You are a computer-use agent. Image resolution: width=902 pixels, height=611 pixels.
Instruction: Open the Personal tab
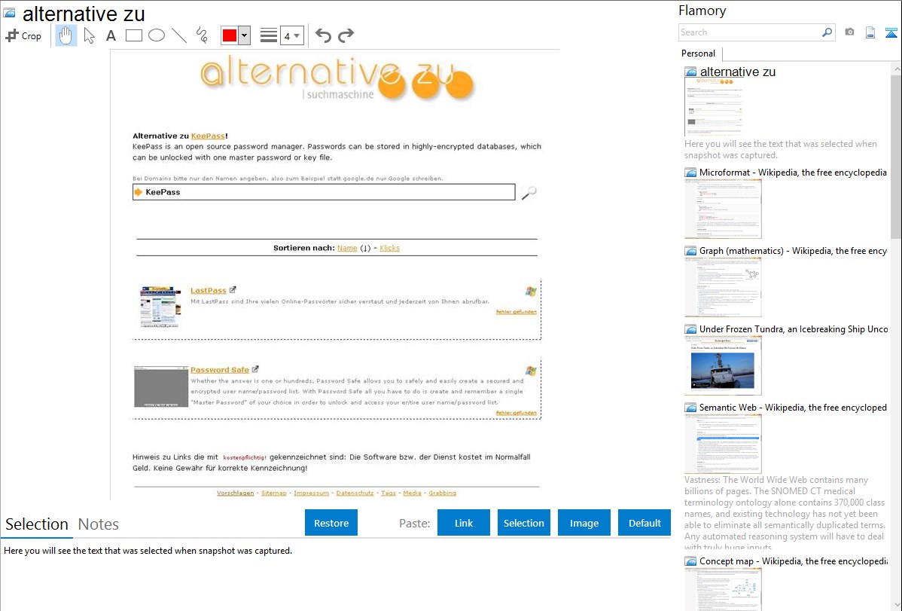(698, 53)
